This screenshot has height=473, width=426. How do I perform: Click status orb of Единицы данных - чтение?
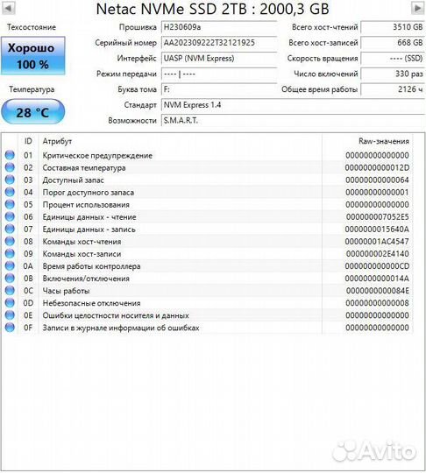point(10,217)
